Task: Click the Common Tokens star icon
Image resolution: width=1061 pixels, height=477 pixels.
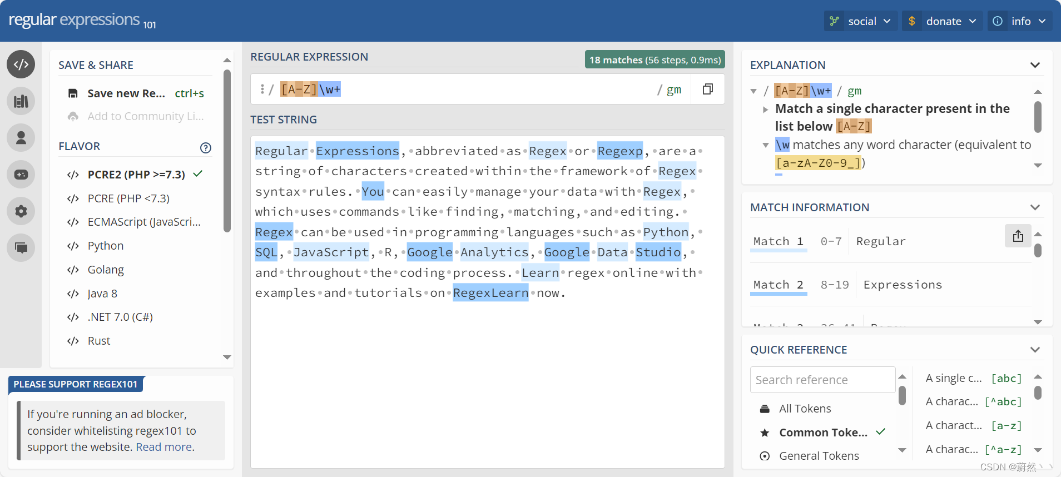Action: pos(765,433)
